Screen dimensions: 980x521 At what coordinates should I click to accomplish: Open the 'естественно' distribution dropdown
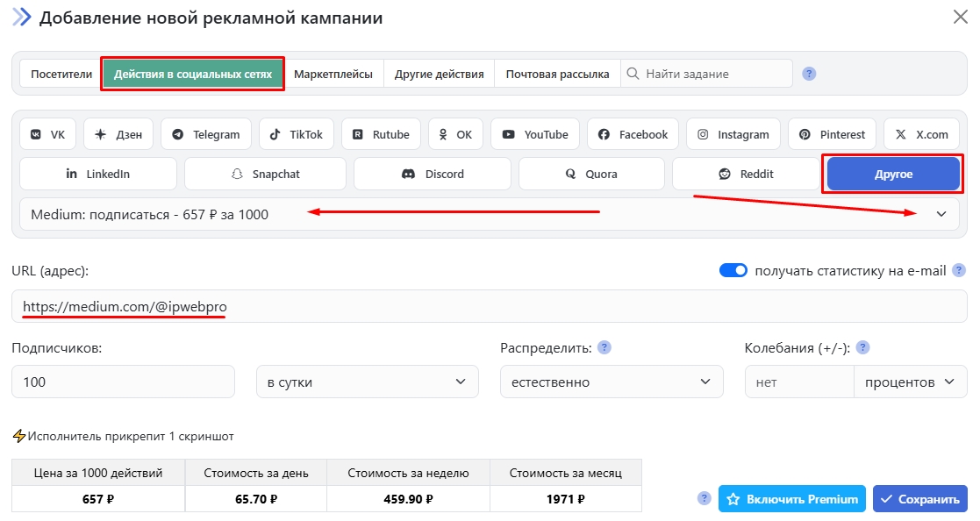(612, 382)
